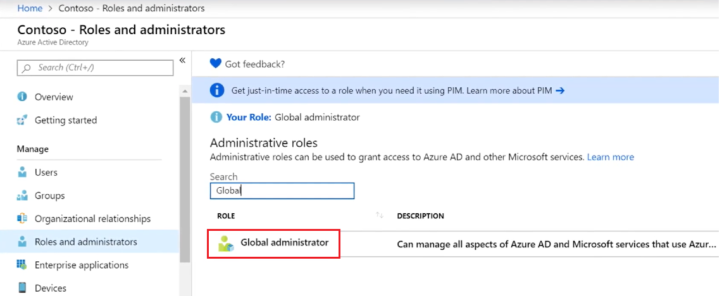Click the DESCRIPTION column header
The width and height of the screenshot is (722, 296).
420,216
